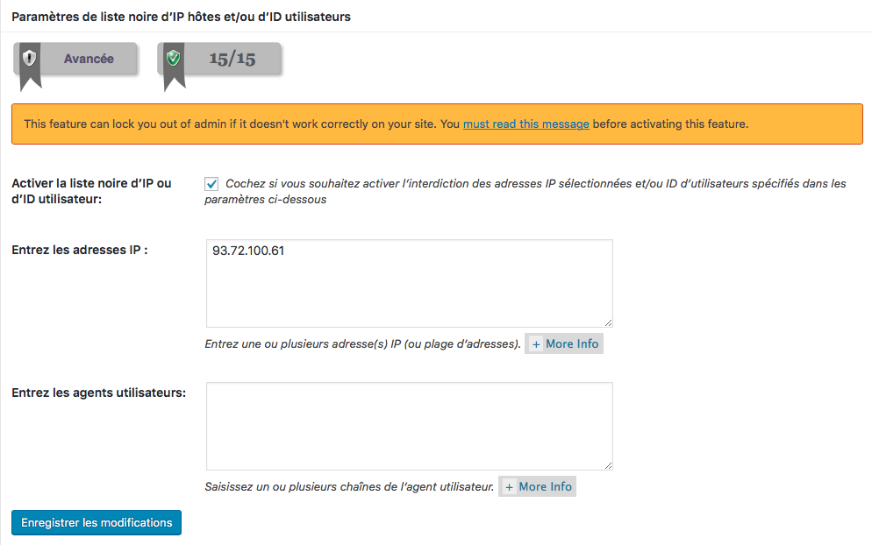This screenshot has height=545, width=872.
Task: Click the "Activer la liste noire d'IP" label
Action: click(91, 191)
